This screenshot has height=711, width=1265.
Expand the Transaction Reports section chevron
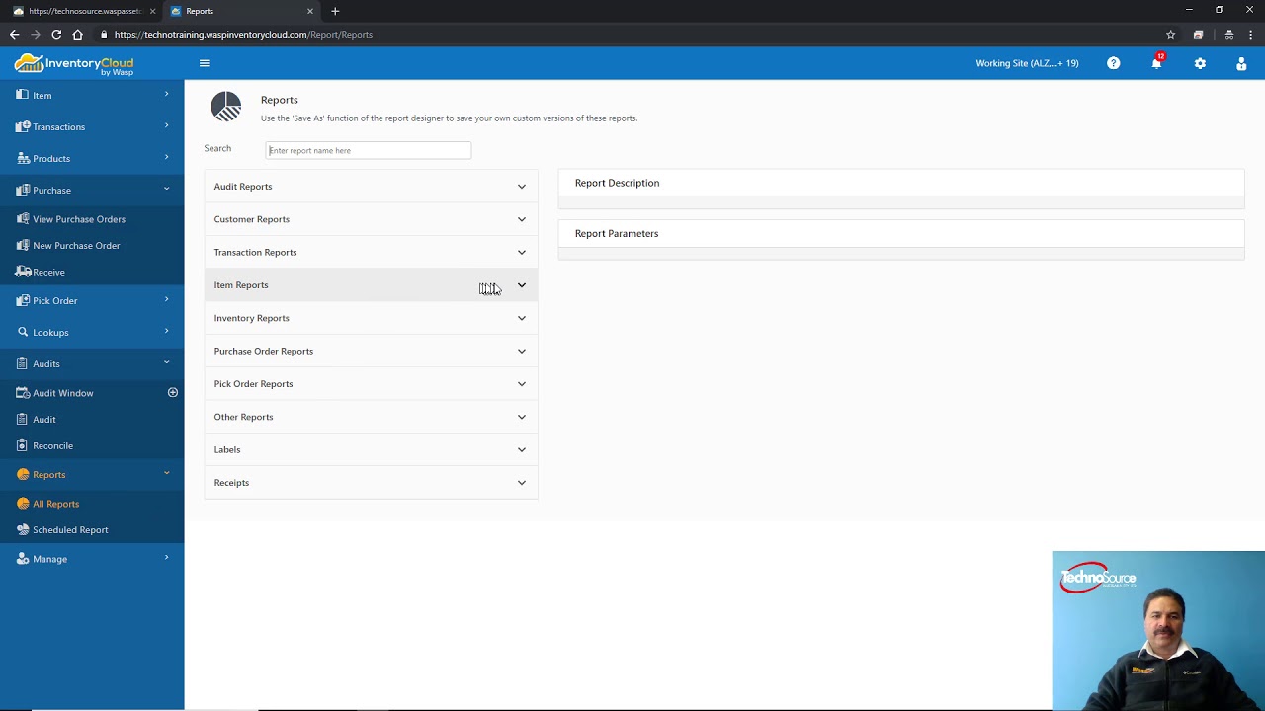[x=522, y=252]
